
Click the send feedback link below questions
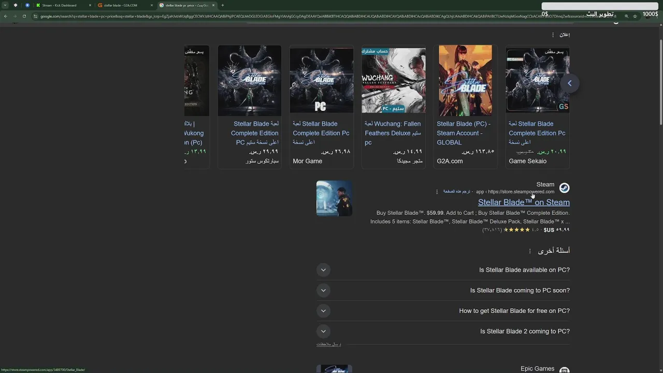click(329, 345)
